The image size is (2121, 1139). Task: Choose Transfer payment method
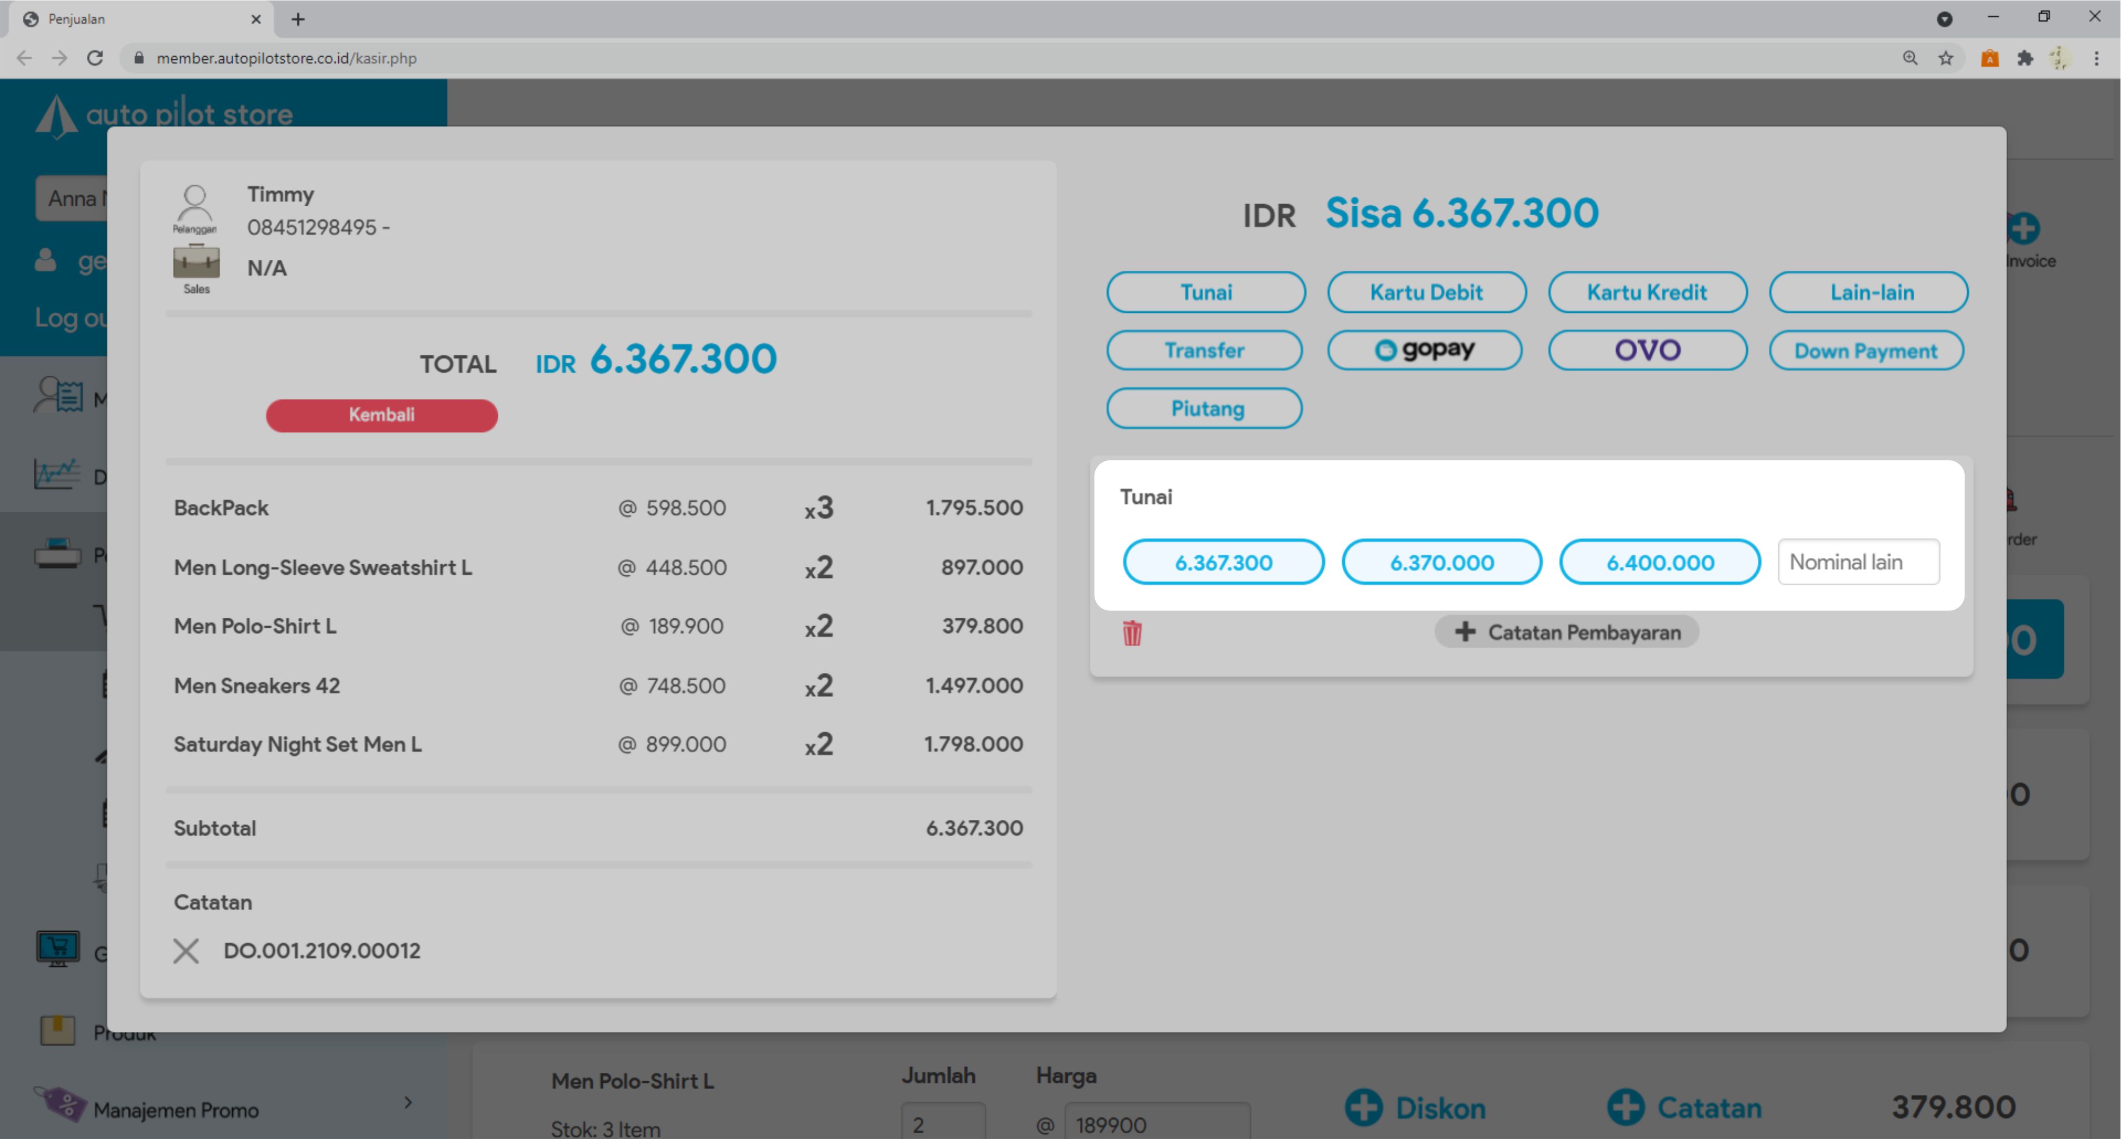tap(1204, 350)
